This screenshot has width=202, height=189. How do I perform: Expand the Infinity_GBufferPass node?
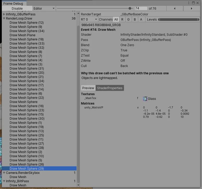4,14
